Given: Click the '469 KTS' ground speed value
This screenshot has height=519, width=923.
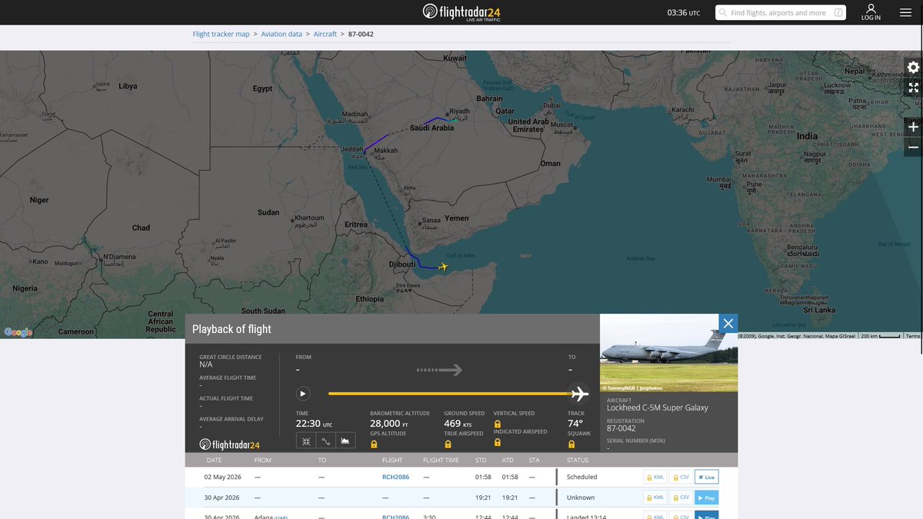Looking at the screenshot, I should (458, 424).
